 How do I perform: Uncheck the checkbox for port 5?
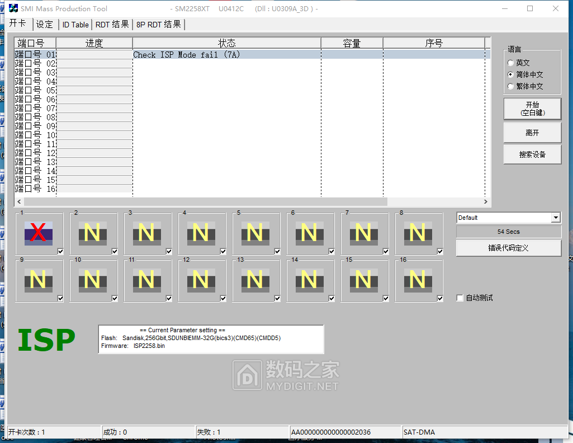(x=277, y=252)
